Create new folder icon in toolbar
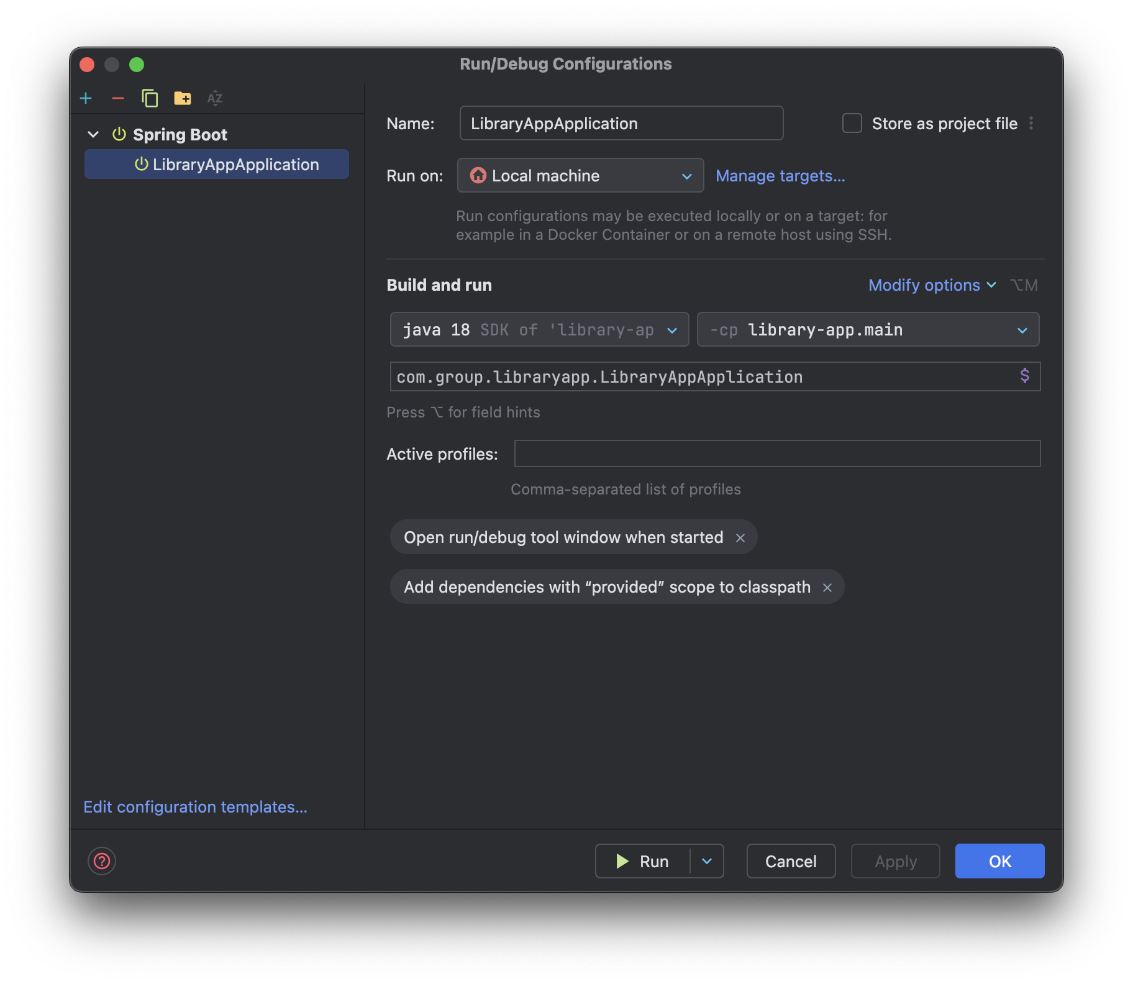Viewport: 1133px width, 984px height. pos(183,98)
